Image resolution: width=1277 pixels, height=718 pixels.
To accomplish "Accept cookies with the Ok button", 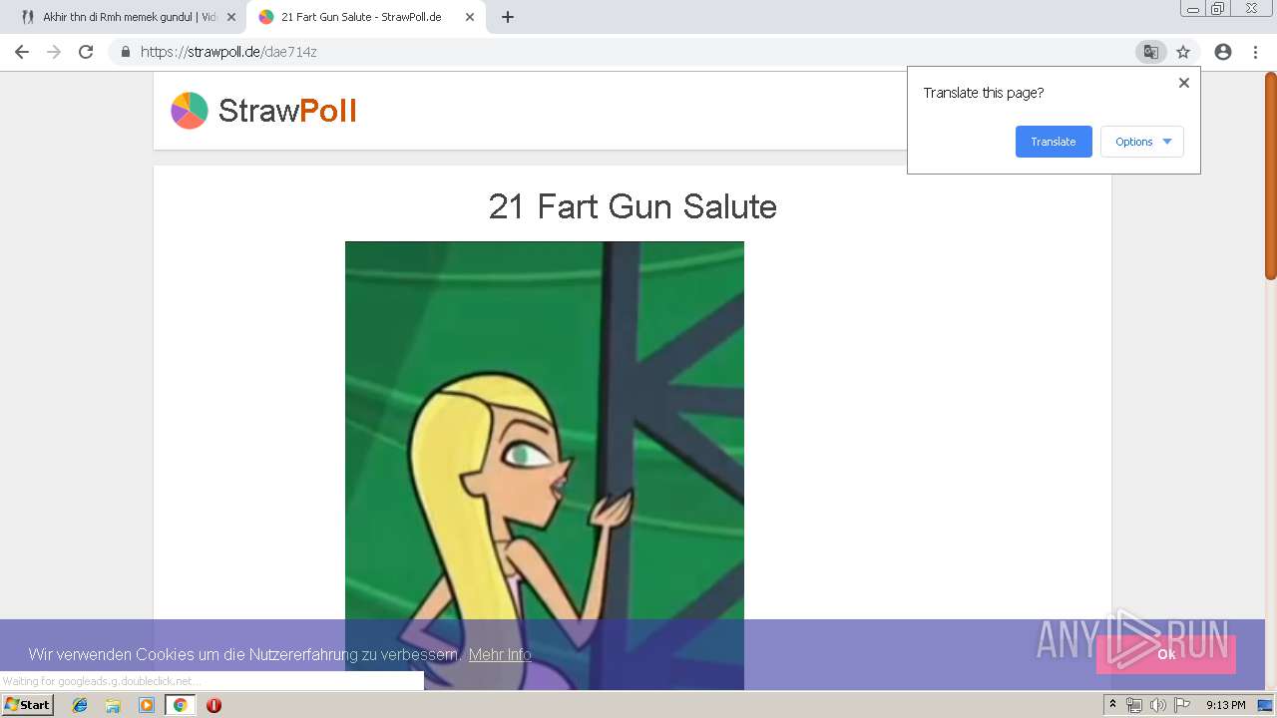I will pyautogui.click(x=1166, y=654).
